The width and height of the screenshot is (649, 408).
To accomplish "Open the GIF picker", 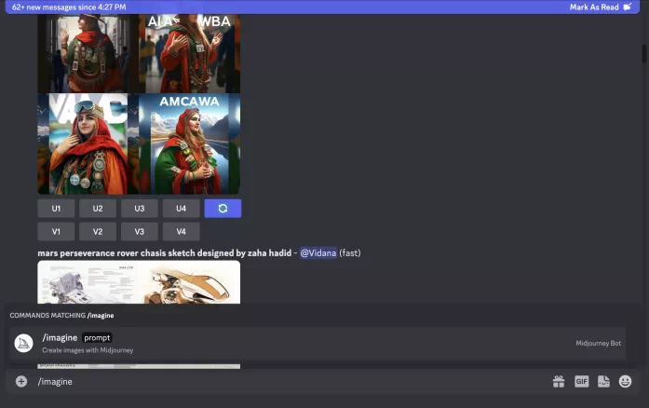I will [581, 381].
